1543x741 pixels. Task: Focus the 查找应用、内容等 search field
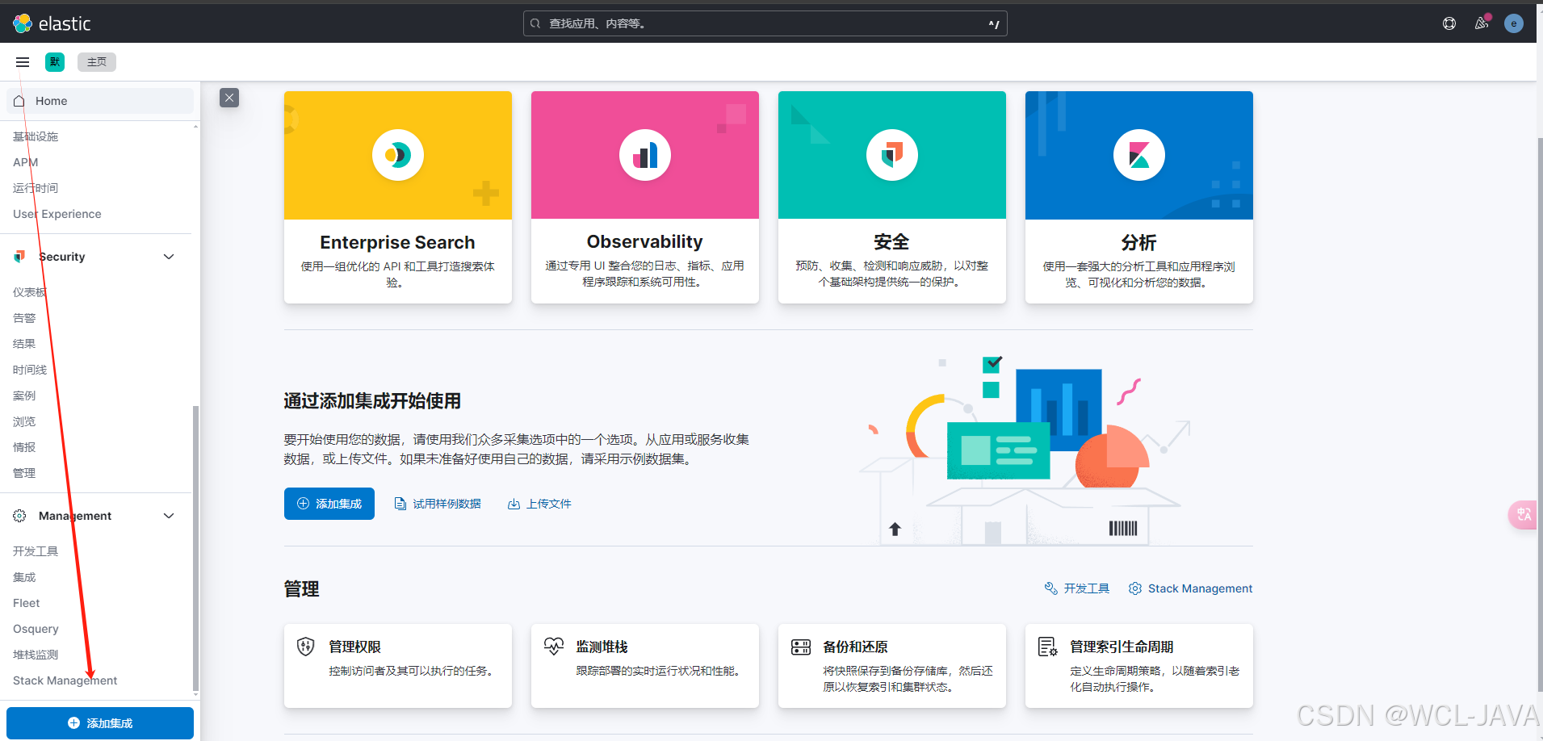765,23
